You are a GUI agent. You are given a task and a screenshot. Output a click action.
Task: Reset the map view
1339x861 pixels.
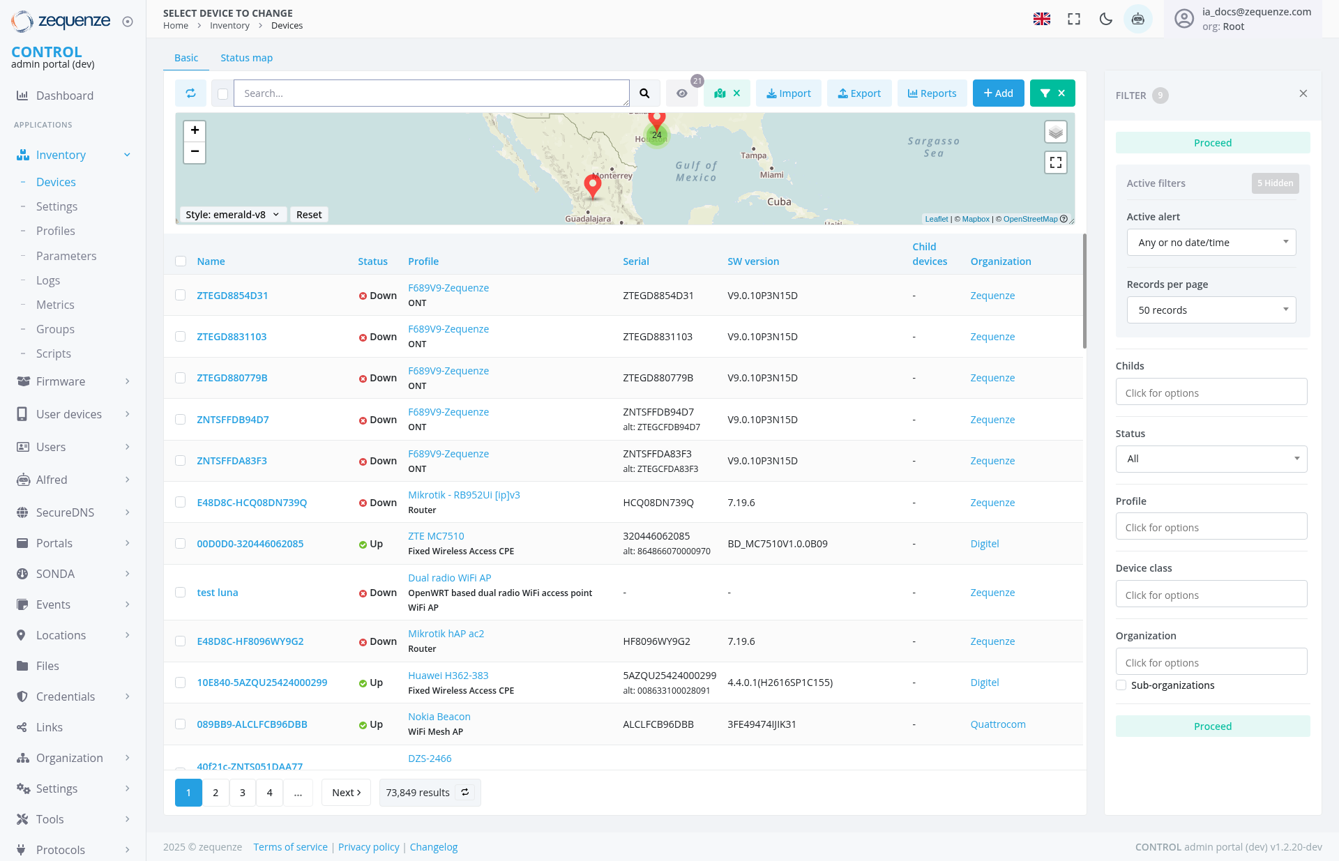[309, 215]
